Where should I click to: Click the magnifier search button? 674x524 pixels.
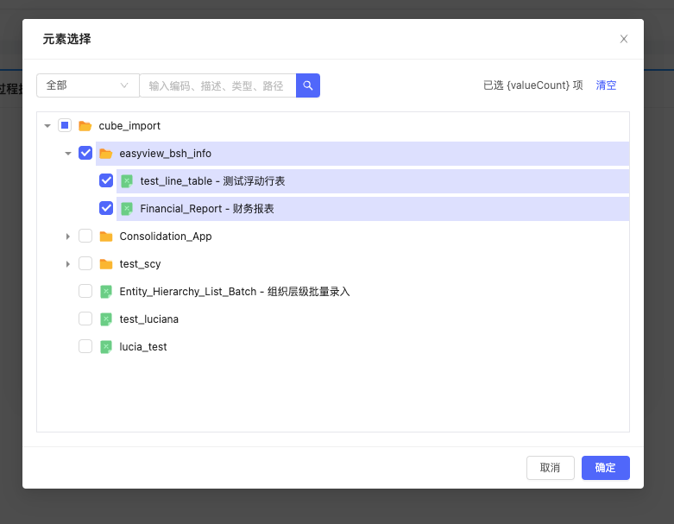tap(308, 85)
